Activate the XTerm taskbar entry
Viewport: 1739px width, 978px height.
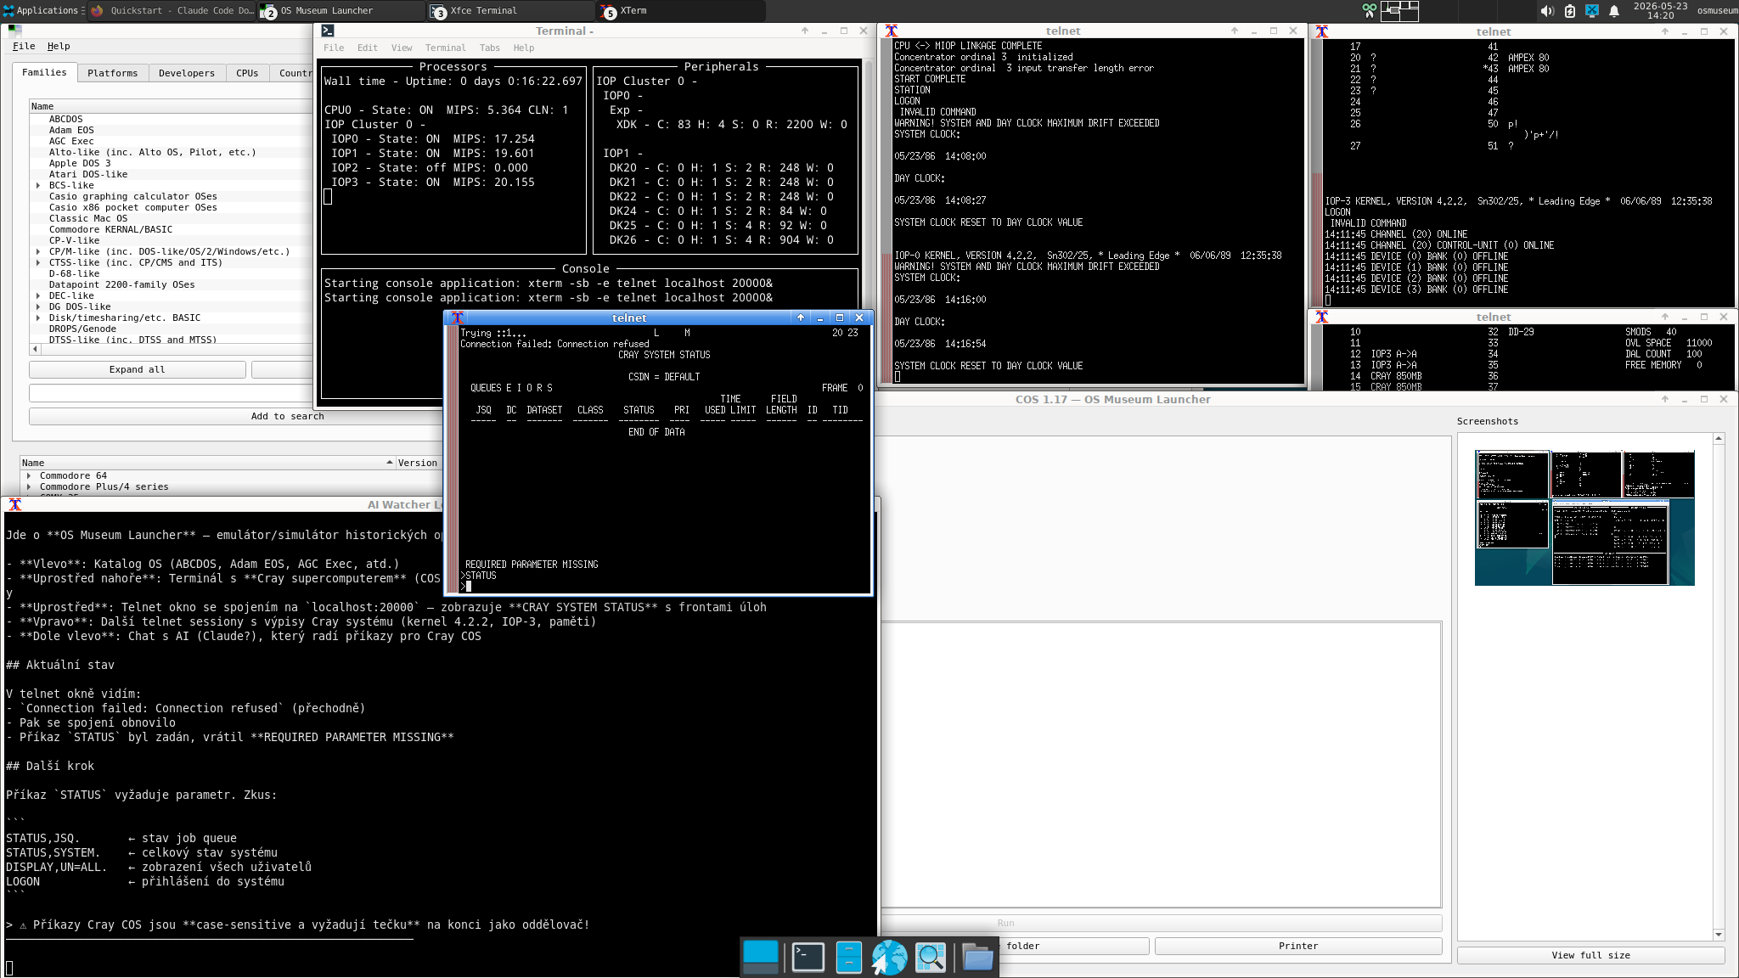pyautogui.click(x=681, y=10)
